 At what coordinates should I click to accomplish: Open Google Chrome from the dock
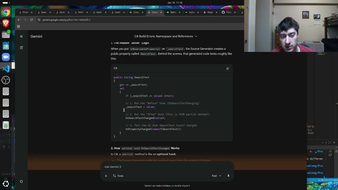[x=6, y=12]
